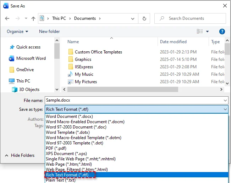Click the Word icon in navigation pane
Screen dimensions: 231x183
11,58
